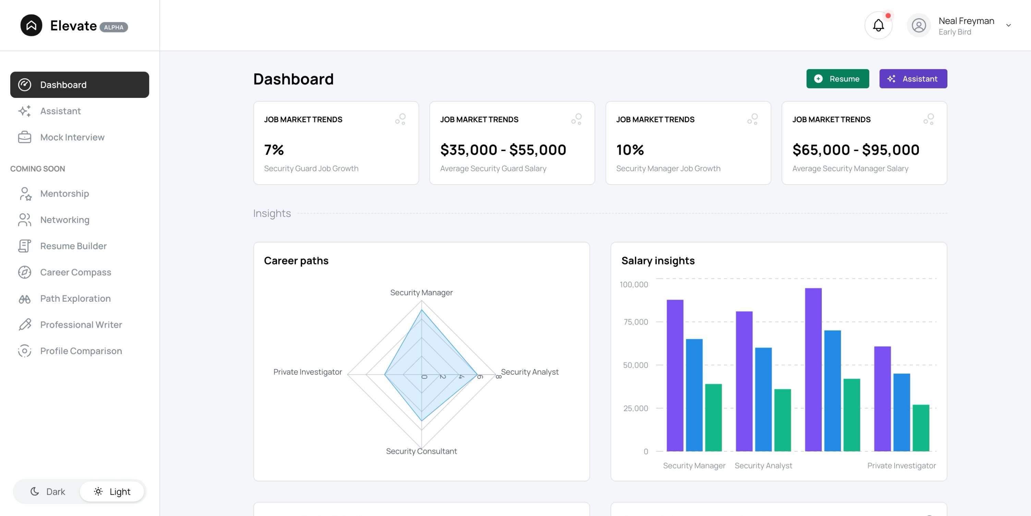Image resolution: width=1031 pixels, height=516 pixels.
Task: Click the purple Assistant button
Action: [x=913, y=79]
